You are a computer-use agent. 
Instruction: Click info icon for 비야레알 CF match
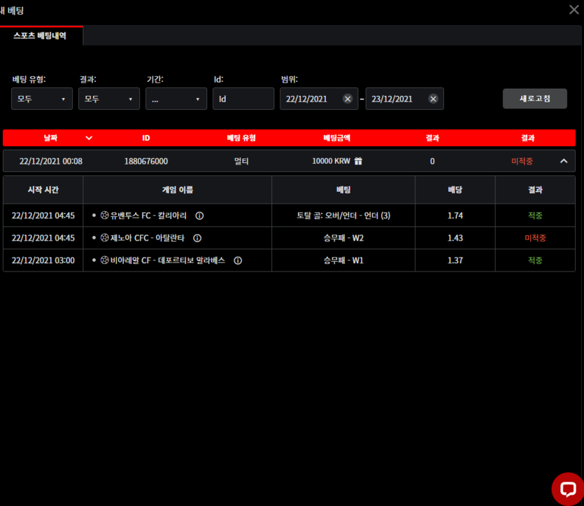click(x=238, y=260)
